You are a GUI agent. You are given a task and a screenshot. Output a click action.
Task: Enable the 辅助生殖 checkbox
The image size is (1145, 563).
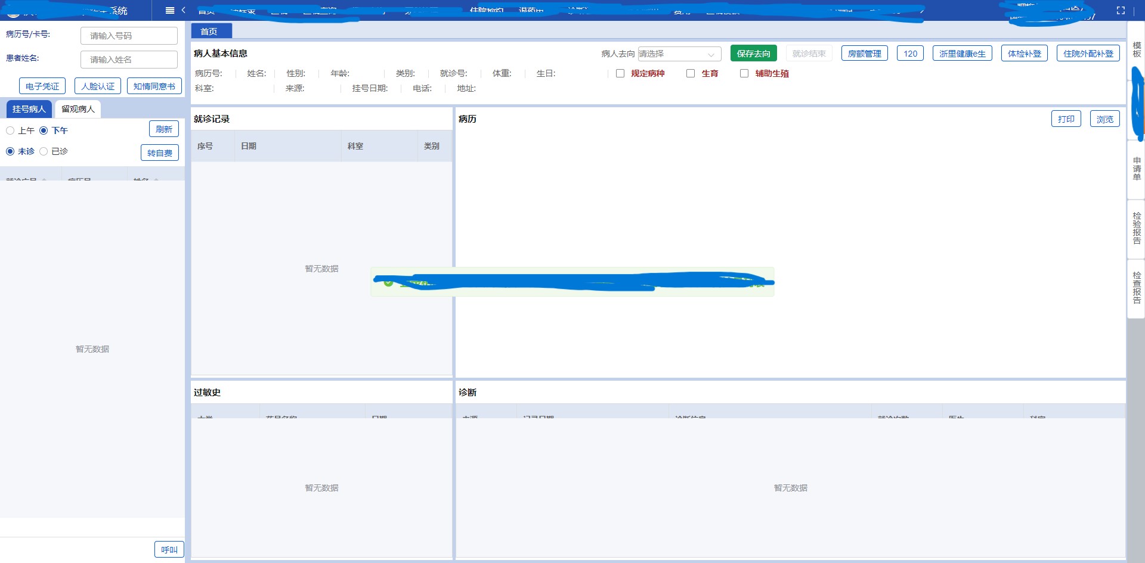click(x=744, y=73)
